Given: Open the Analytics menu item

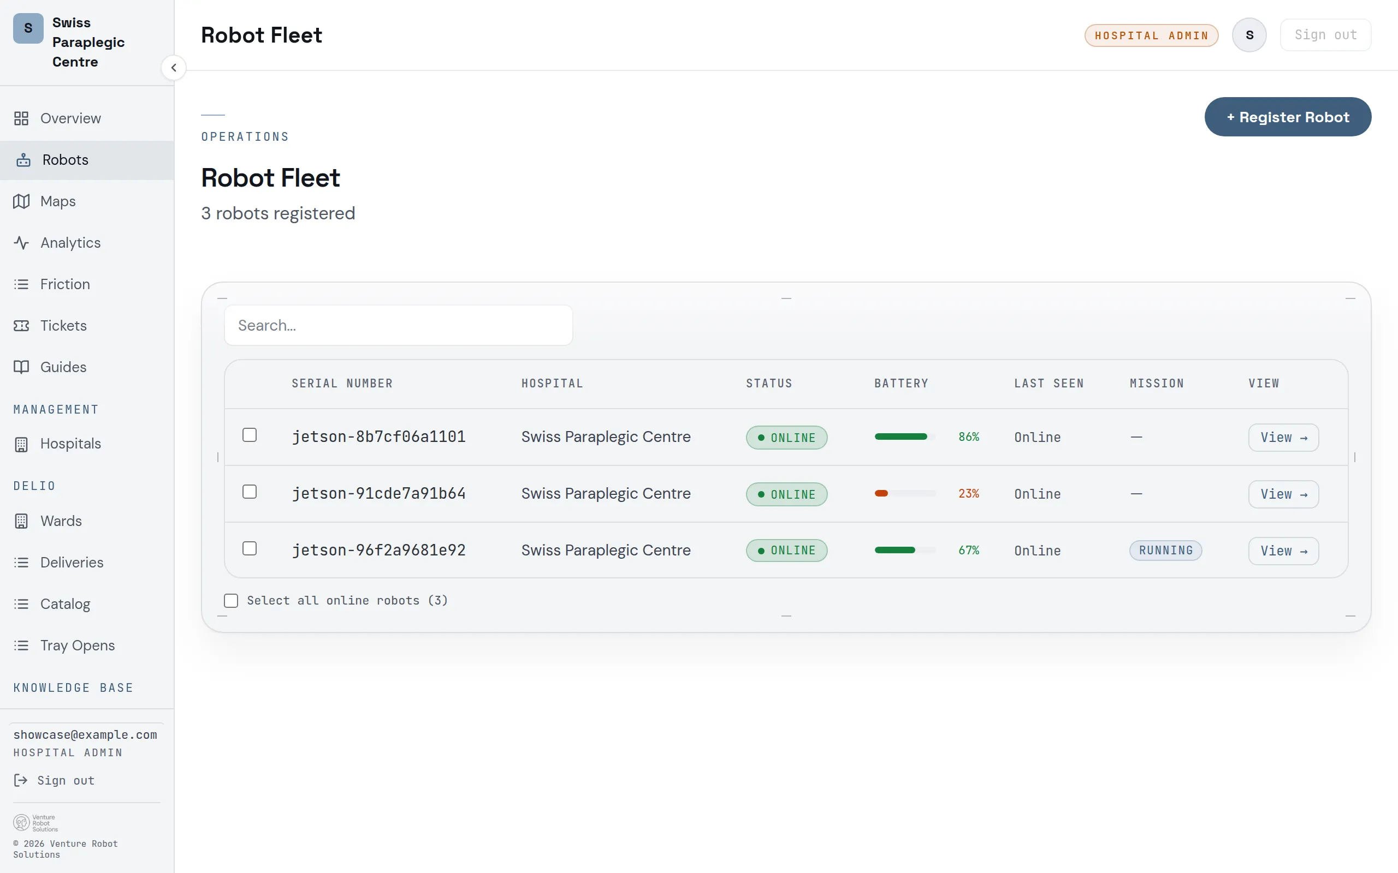Looking at the screenshot, I should click(x=87, y=243).
